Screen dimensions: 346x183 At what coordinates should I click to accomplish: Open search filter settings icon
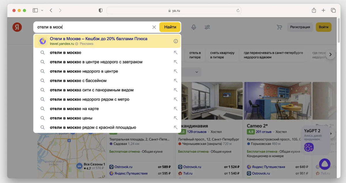pos(207,27)
